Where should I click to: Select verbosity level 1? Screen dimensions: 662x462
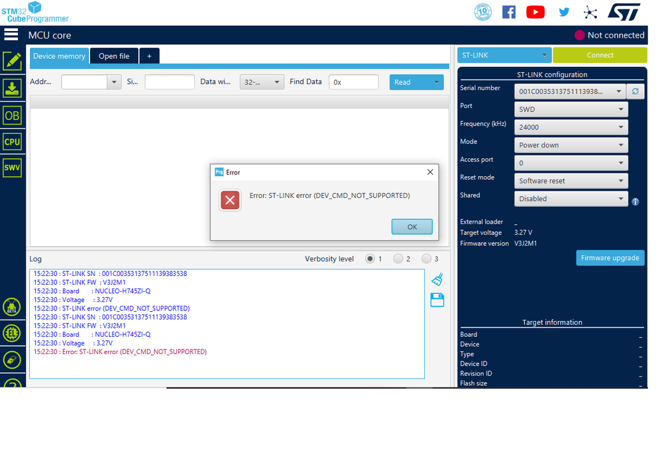point(370,259)
